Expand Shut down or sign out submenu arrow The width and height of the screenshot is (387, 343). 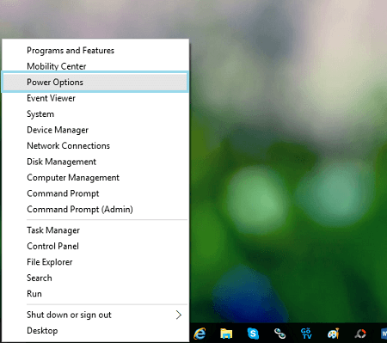tap(179, 315)
